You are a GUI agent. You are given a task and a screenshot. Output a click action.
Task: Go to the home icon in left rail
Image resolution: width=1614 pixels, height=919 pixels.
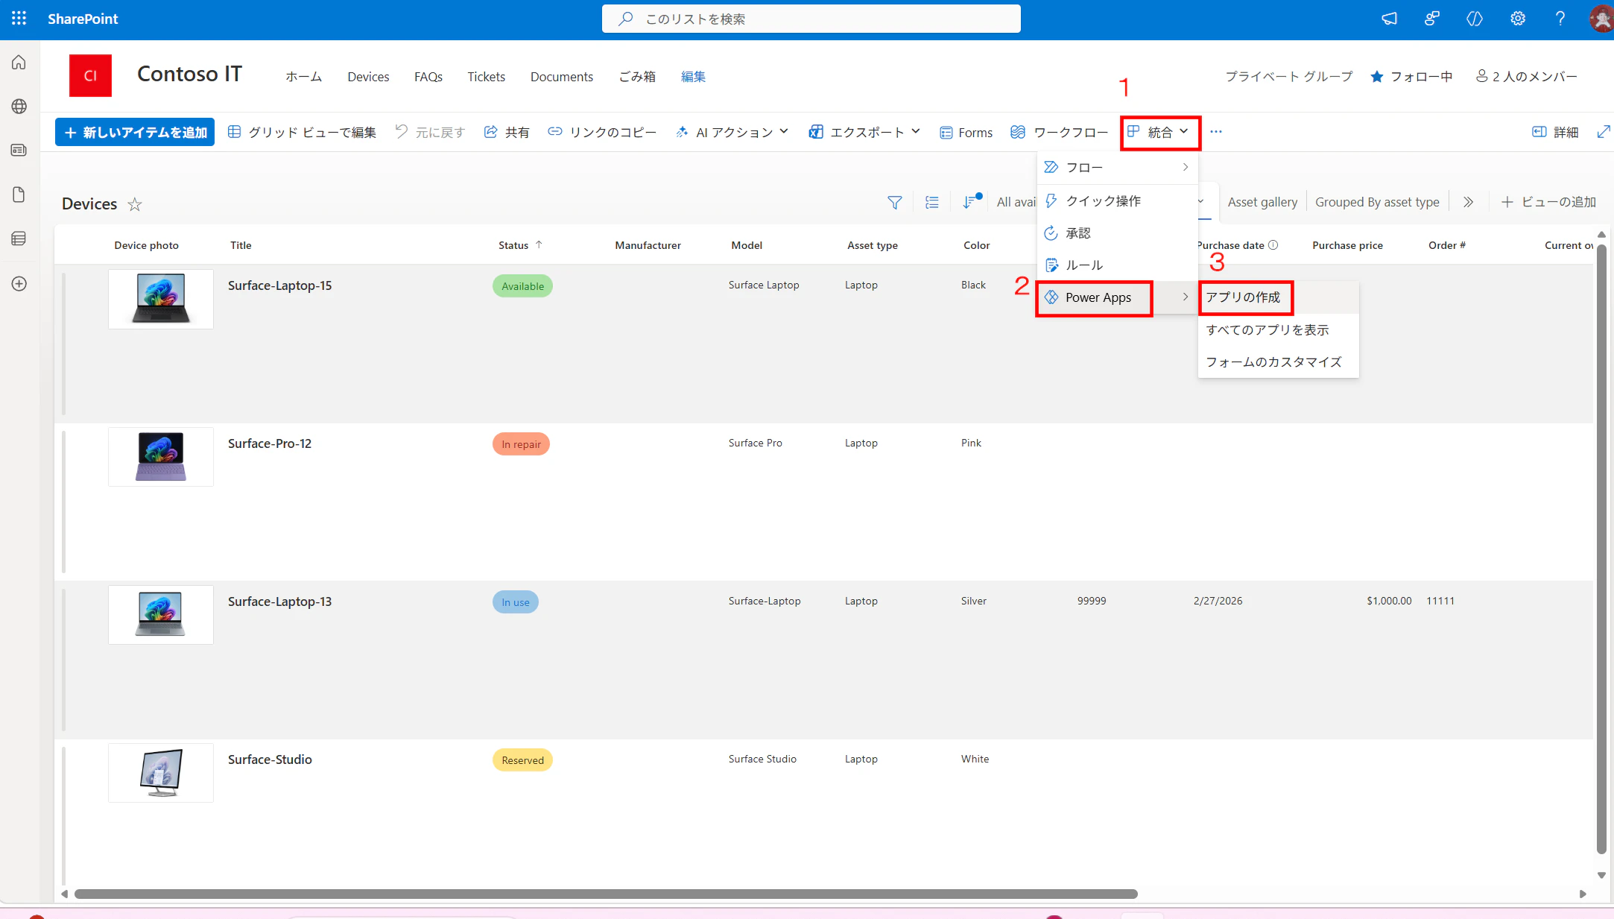(x=19, y=63)
